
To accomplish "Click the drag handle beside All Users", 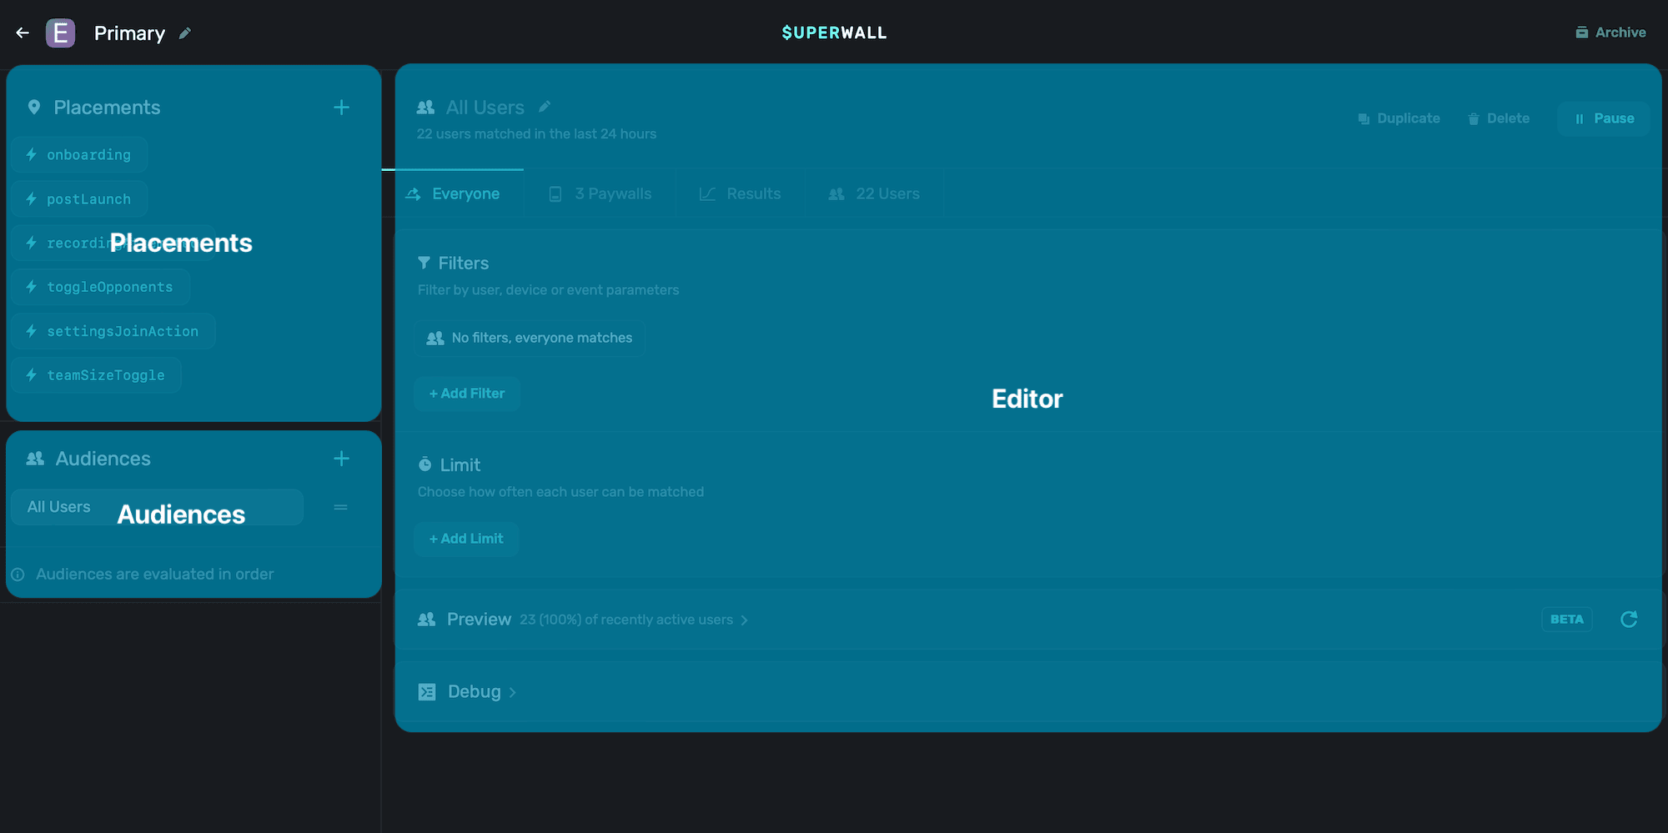I will 340,507.
